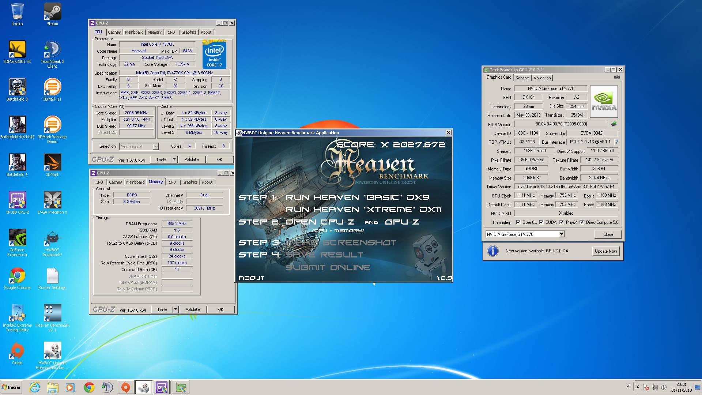The image size is (702, 395).
Task: Open the Battlefield 4 (64 bit) icon
Action: [17, 128]
